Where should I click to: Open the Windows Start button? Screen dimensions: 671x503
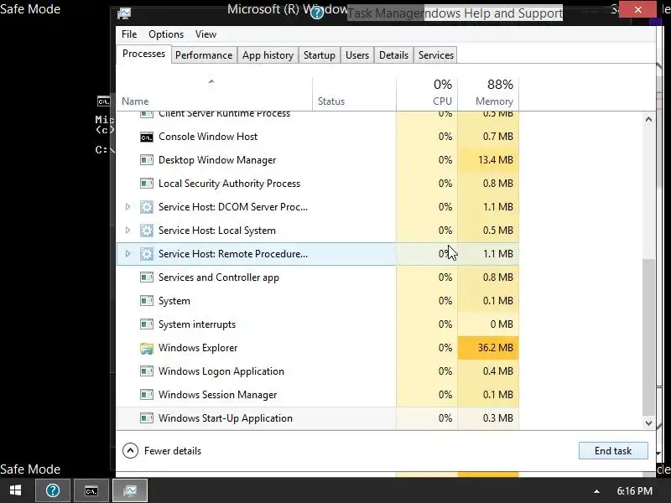pos(16,490)
